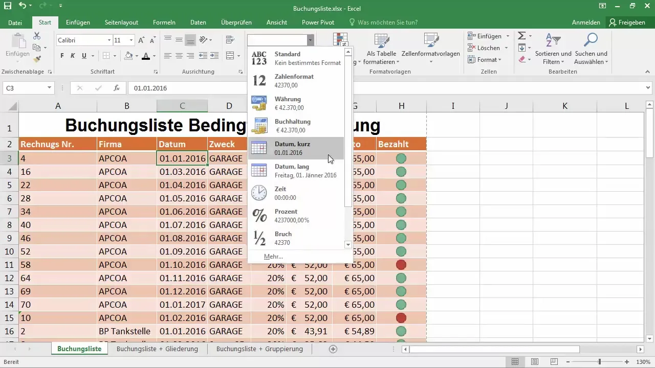Switch to page break preview icon
This screenshot has width=655, height=368.
554,362
